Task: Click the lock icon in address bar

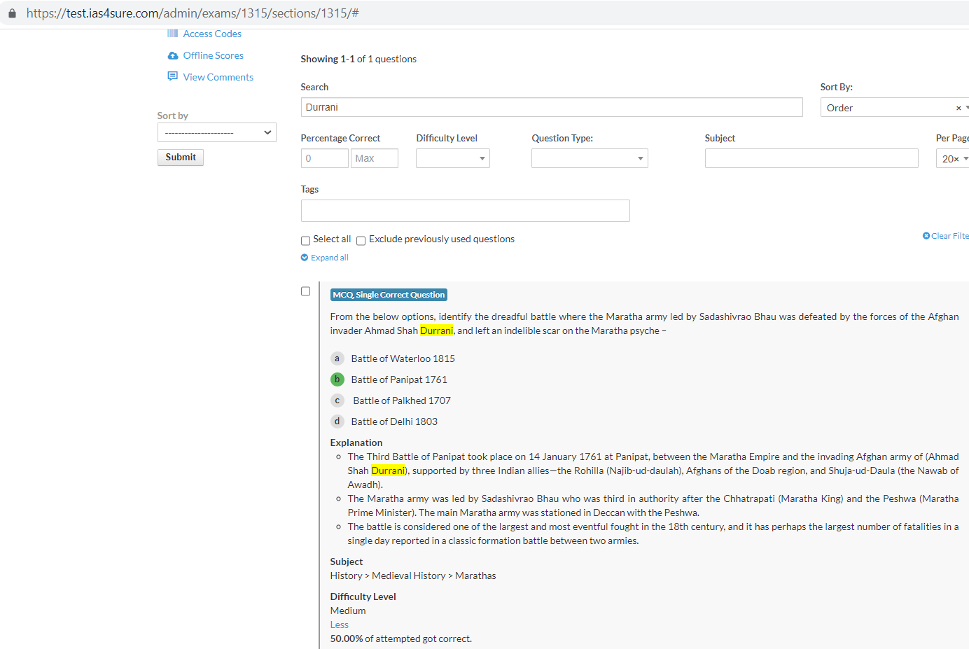Action: pos(12,13)
